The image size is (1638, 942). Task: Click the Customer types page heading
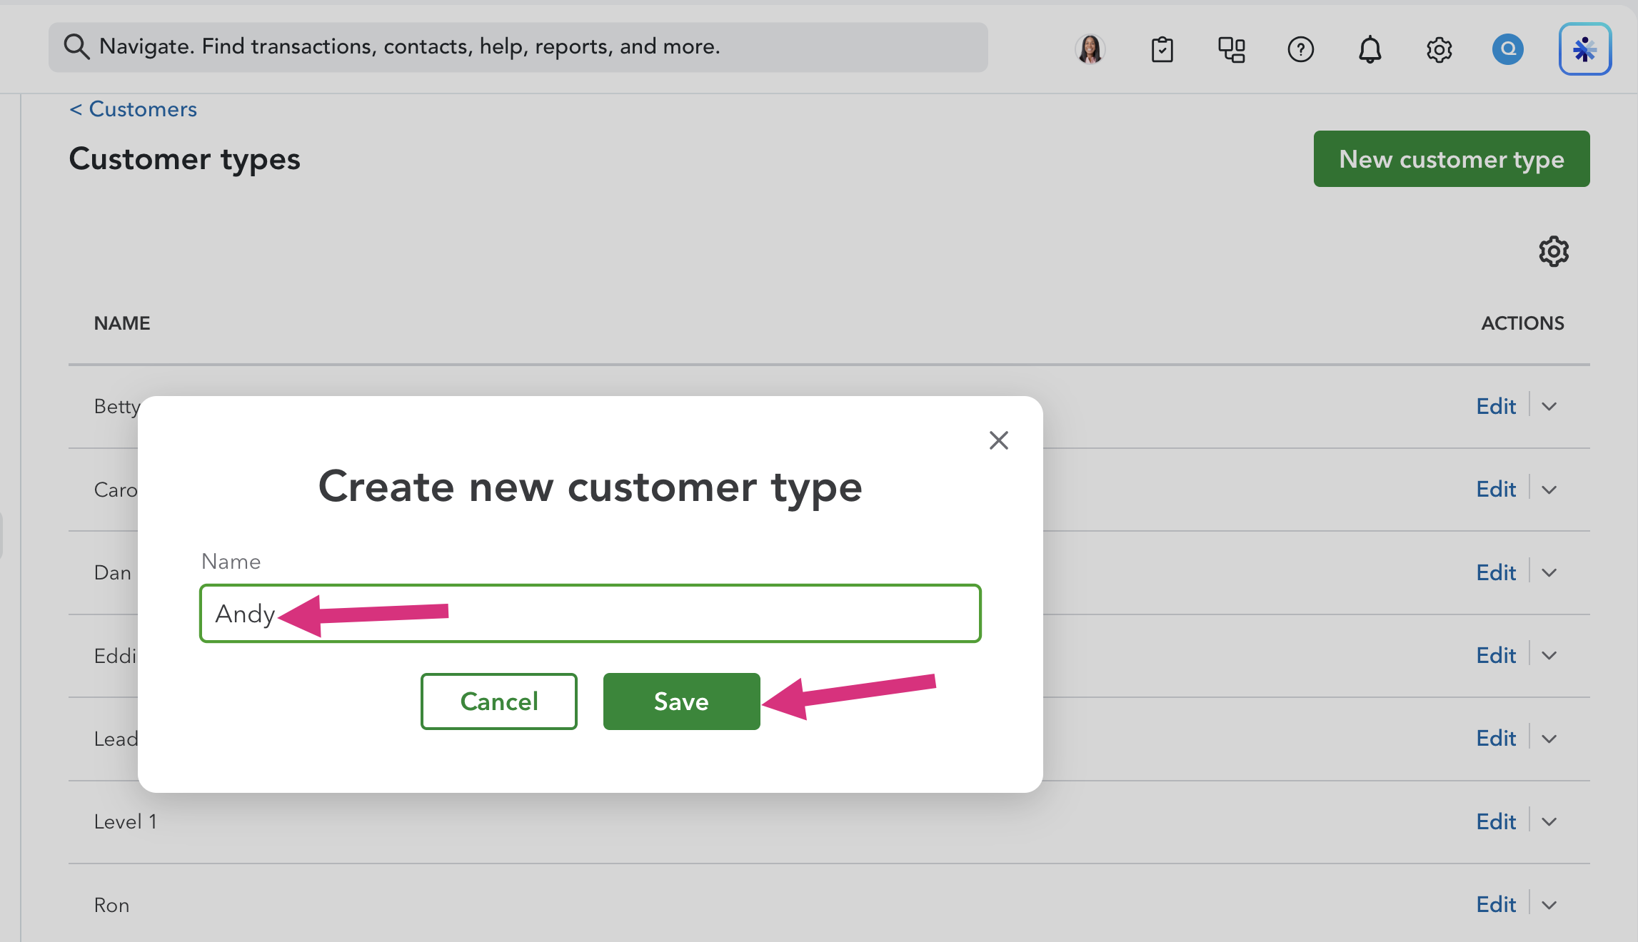(x=184, y=159)
